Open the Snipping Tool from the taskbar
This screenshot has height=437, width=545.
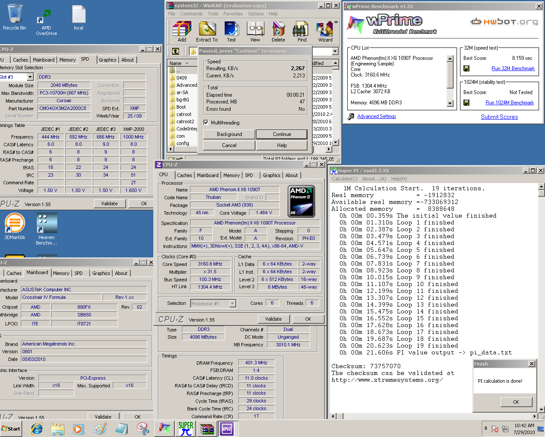point(143,429)
